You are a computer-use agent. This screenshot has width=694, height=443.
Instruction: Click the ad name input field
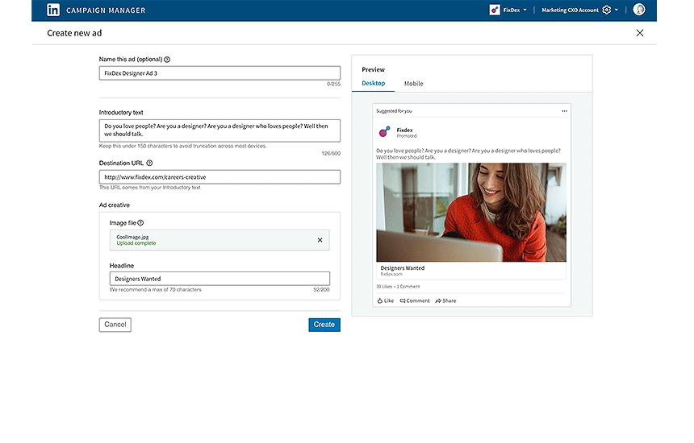click(x=219, y=73)
